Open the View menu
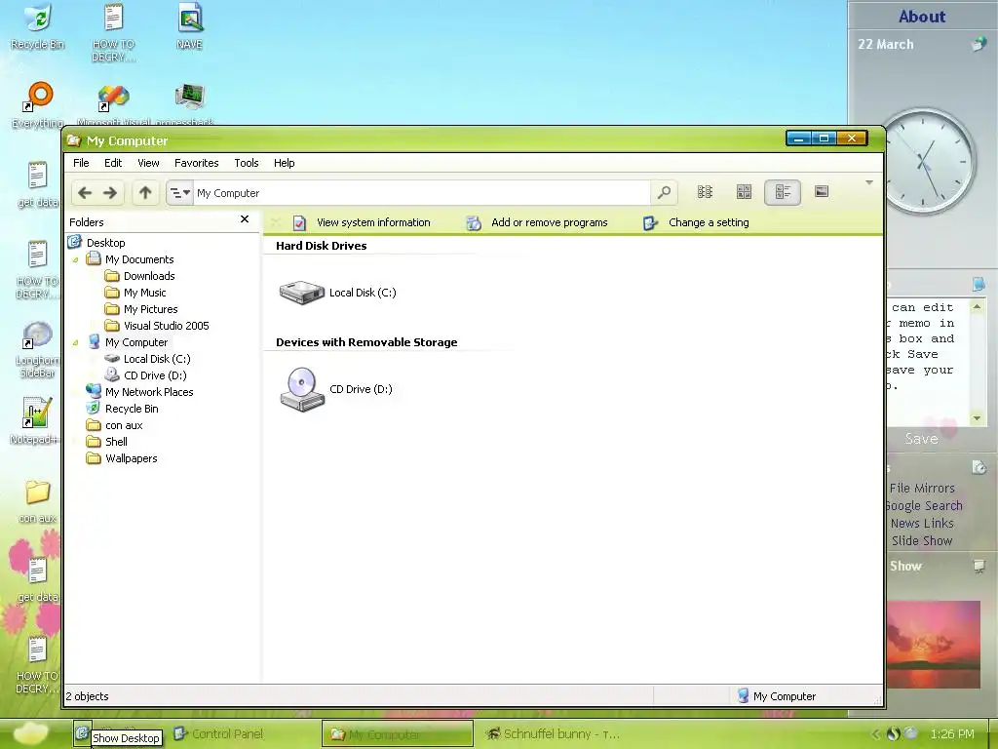This screenshot has height=749, width=998. [148, 163]
